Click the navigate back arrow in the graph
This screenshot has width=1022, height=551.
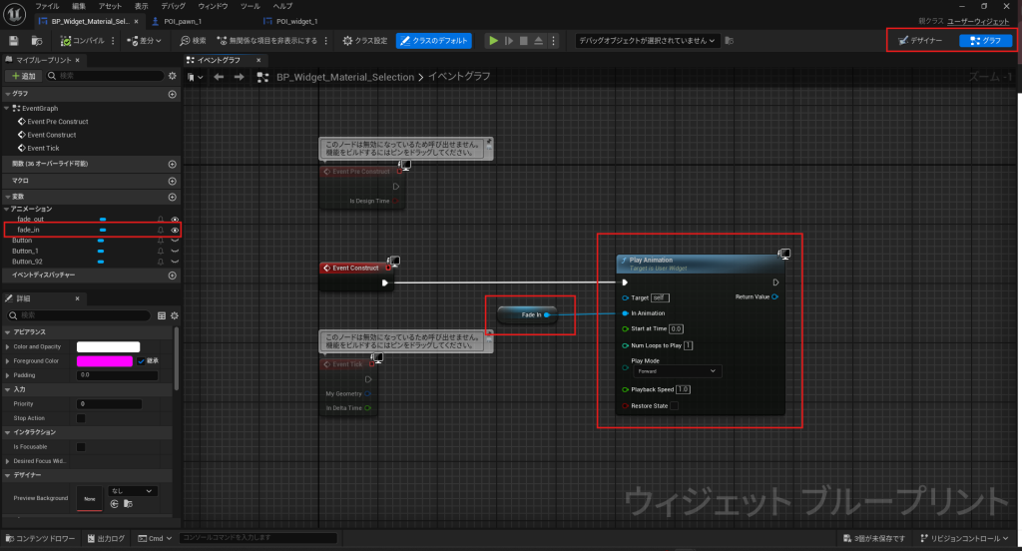click(219, 77)
